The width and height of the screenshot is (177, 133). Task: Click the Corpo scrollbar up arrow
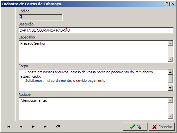click(x=170, y=72)
